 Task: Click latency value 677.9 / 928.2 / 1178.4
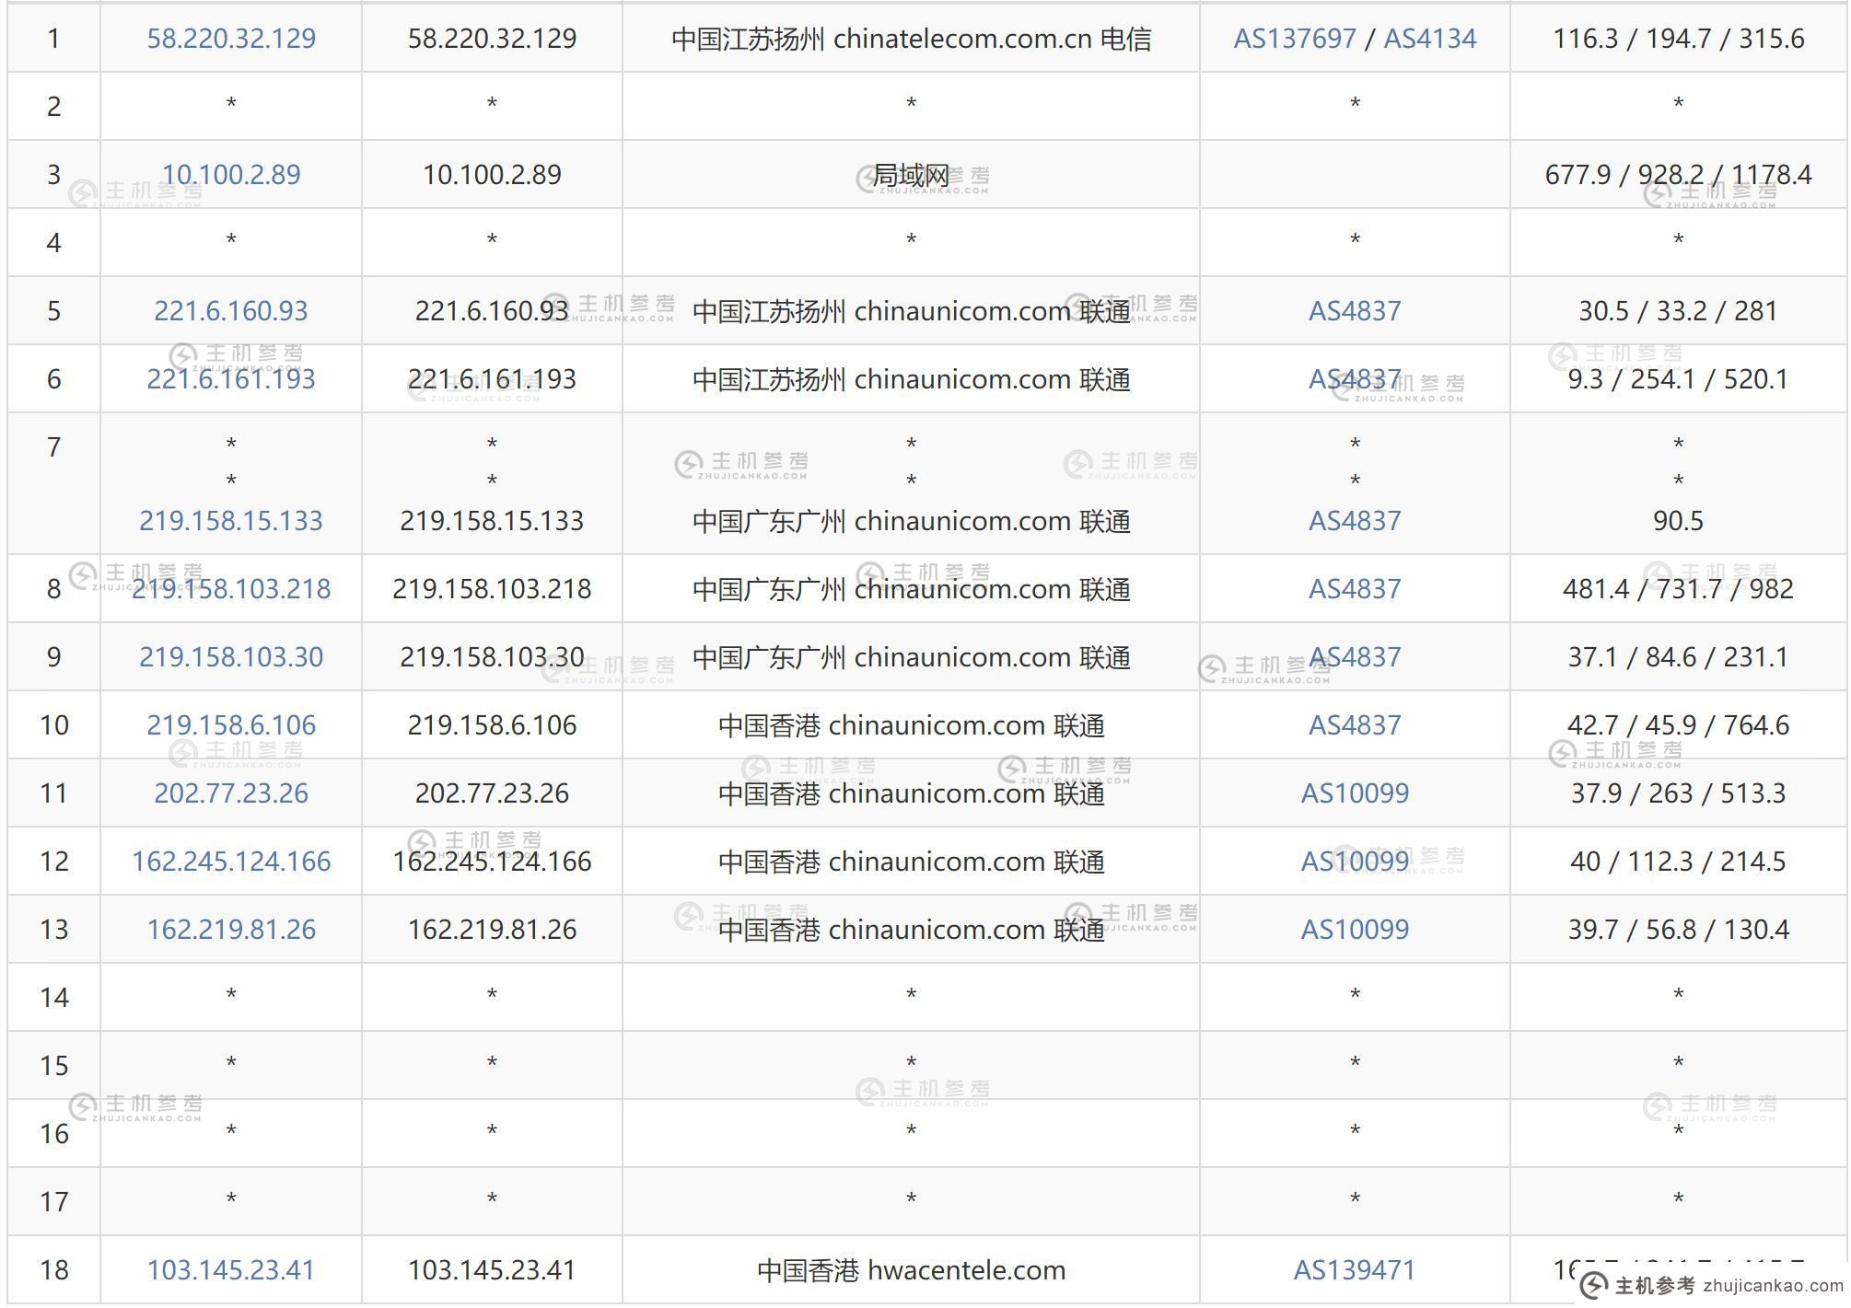point(1678,175)
